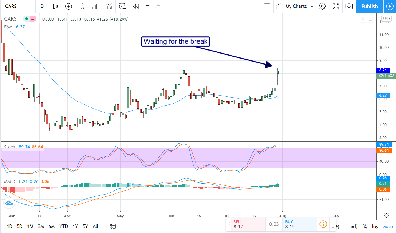
Task: Open the fx indicators dialog
Action: [82, 6]
